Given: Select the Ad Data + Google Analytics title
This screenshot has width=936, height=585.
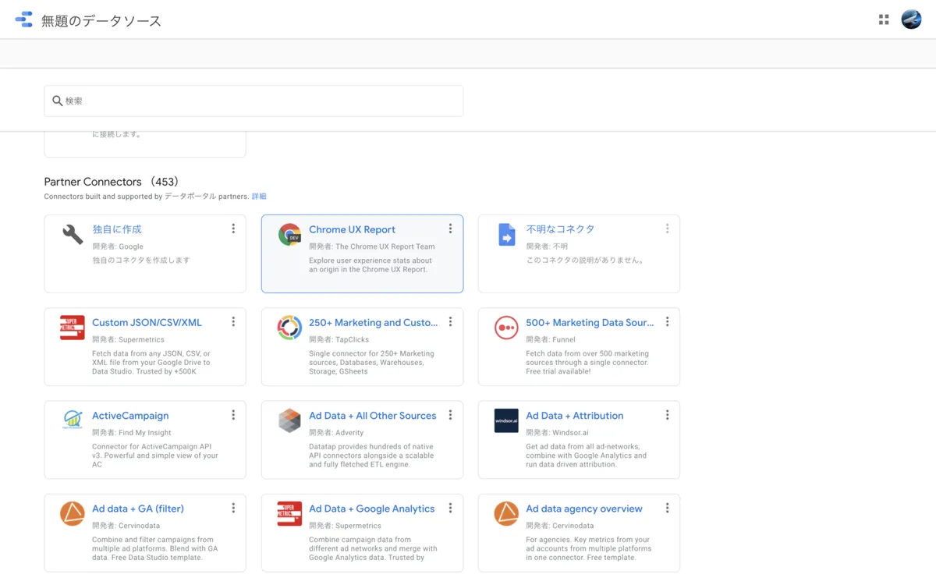Looking at the screenshot, I should click(372, 509).
